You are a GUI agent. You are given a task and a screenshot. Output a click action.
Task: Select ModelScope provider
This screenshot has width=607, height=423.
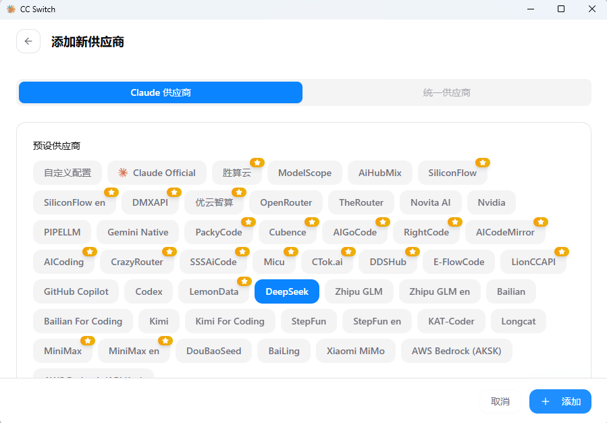[305, 173]
